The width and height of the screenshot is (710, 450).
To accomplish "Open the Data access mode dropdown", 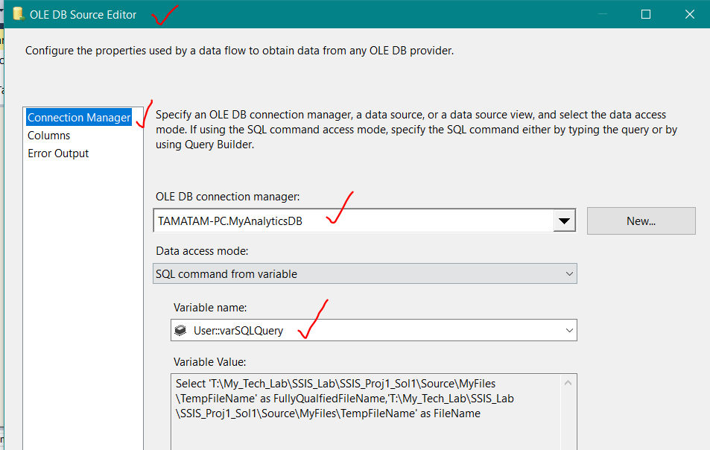I will point(567,273).
